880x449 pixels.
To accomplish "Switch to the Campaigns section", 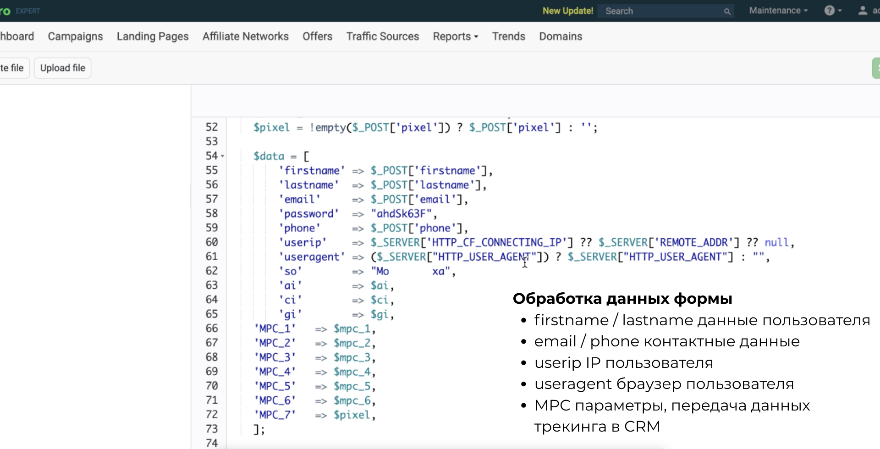I will 75,36.
